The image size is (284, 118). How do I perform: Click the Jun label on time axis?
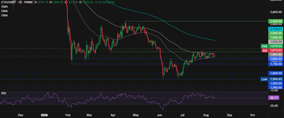pyautogui.click(x=159, y=115)
